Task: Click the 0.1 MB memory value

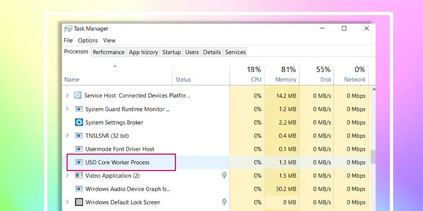Action: 288,149
